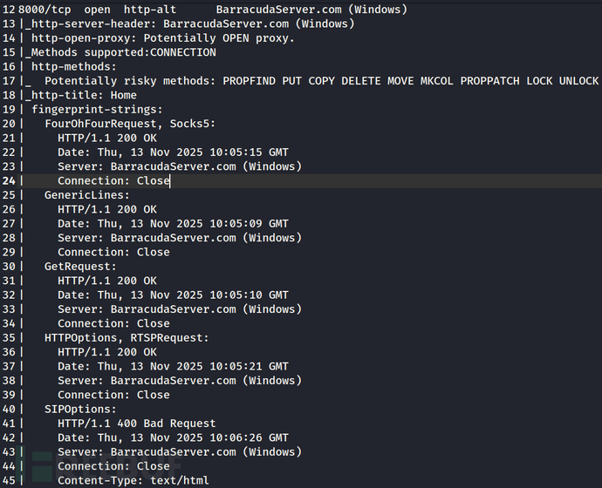Click 'Content-Type: text/html' line

pyautogui.click(x=133, y=480)
